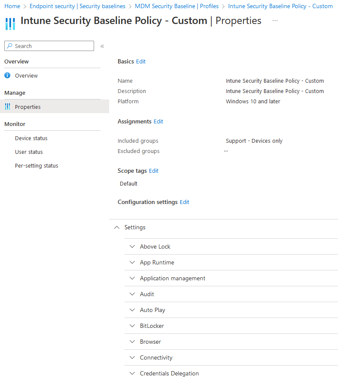Click the 'Platform' field label
The height and width of the screenshot is (381, 338).
128,101
